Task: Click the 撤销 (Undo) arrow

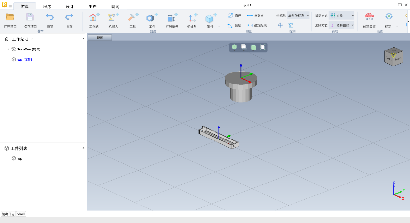Action: (x=50, y=17)
